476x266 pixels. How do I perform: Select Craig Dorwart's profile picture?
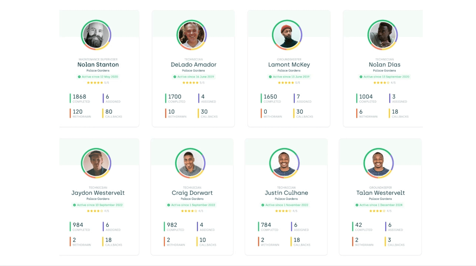(190, 163)
